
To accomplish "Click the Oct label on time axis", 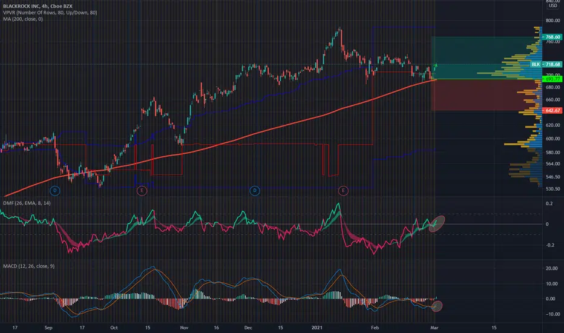I will coord(114,328).
